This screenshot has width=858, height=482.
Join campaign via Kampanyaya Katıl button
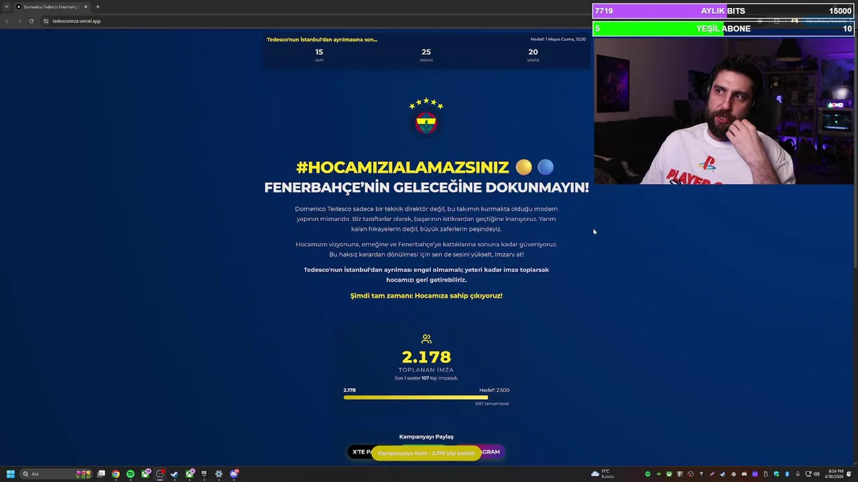(426, 453)
